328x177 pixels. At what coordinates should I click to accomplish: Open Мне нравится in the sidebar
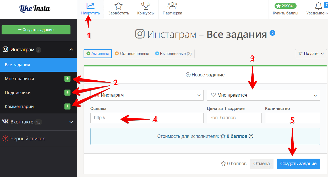coord(19,79)
